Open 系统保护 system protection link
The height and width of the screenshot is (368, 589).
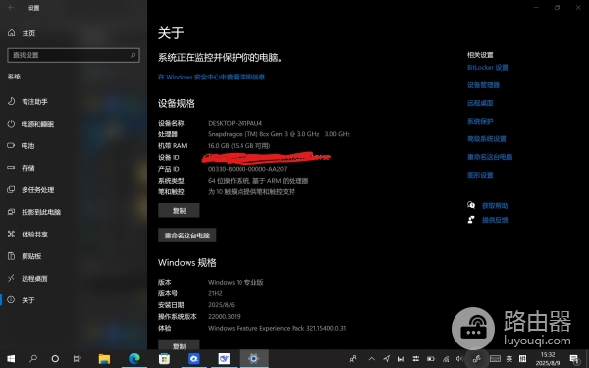480,122
